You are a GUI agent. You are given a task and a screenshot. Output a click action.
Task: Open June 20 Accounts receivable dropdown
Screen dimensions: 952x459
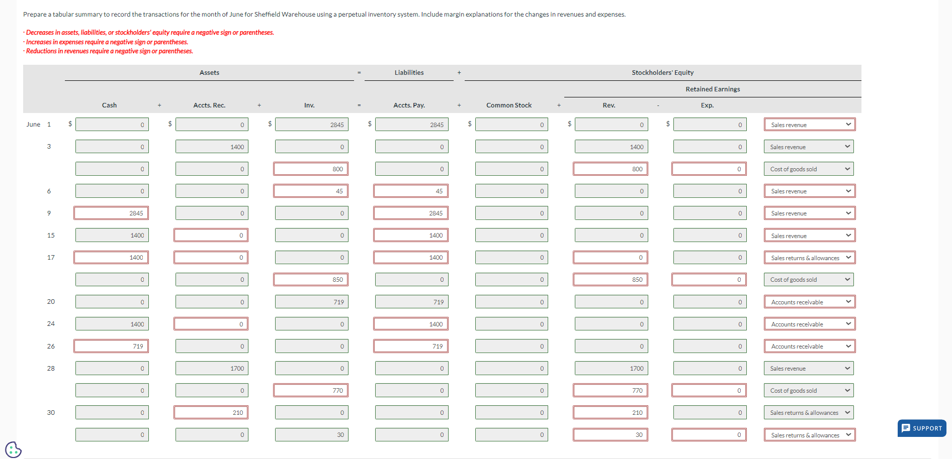click(810, 302)
